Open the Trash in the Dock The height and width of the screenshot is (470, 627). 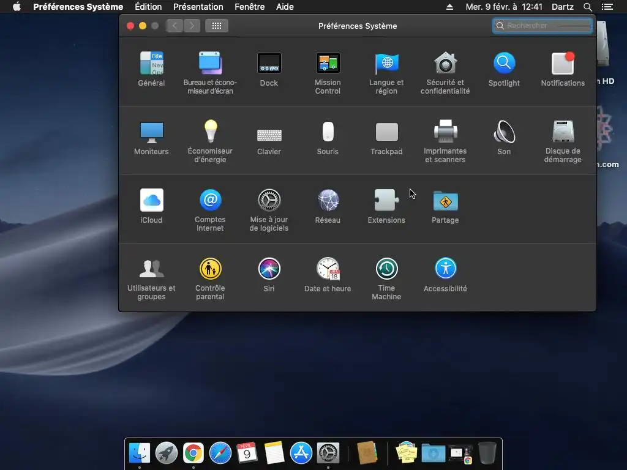(x=487, y=453)
